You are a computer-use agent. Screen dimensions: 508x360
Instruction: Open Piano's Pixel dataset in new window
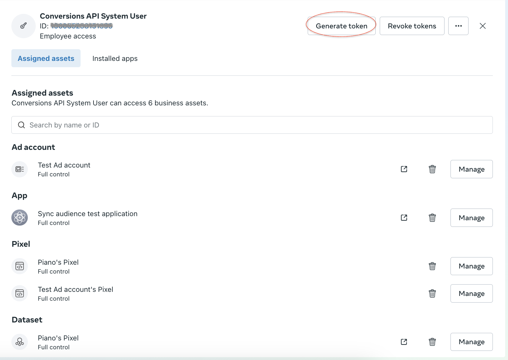tap(404, 342)
